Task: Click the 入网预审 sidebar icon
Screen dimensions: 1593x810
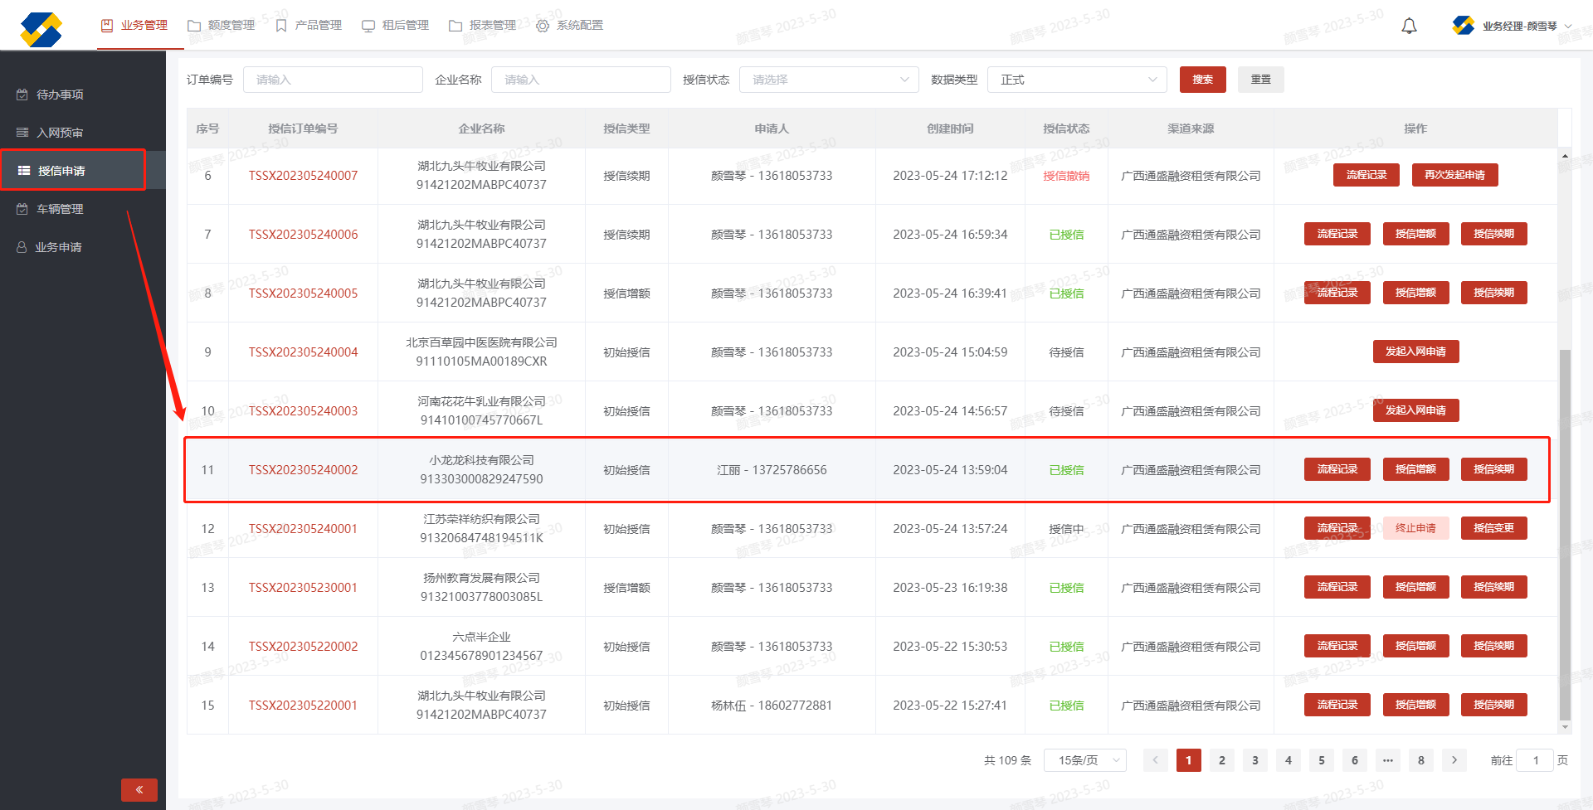Action: point(22,133)
